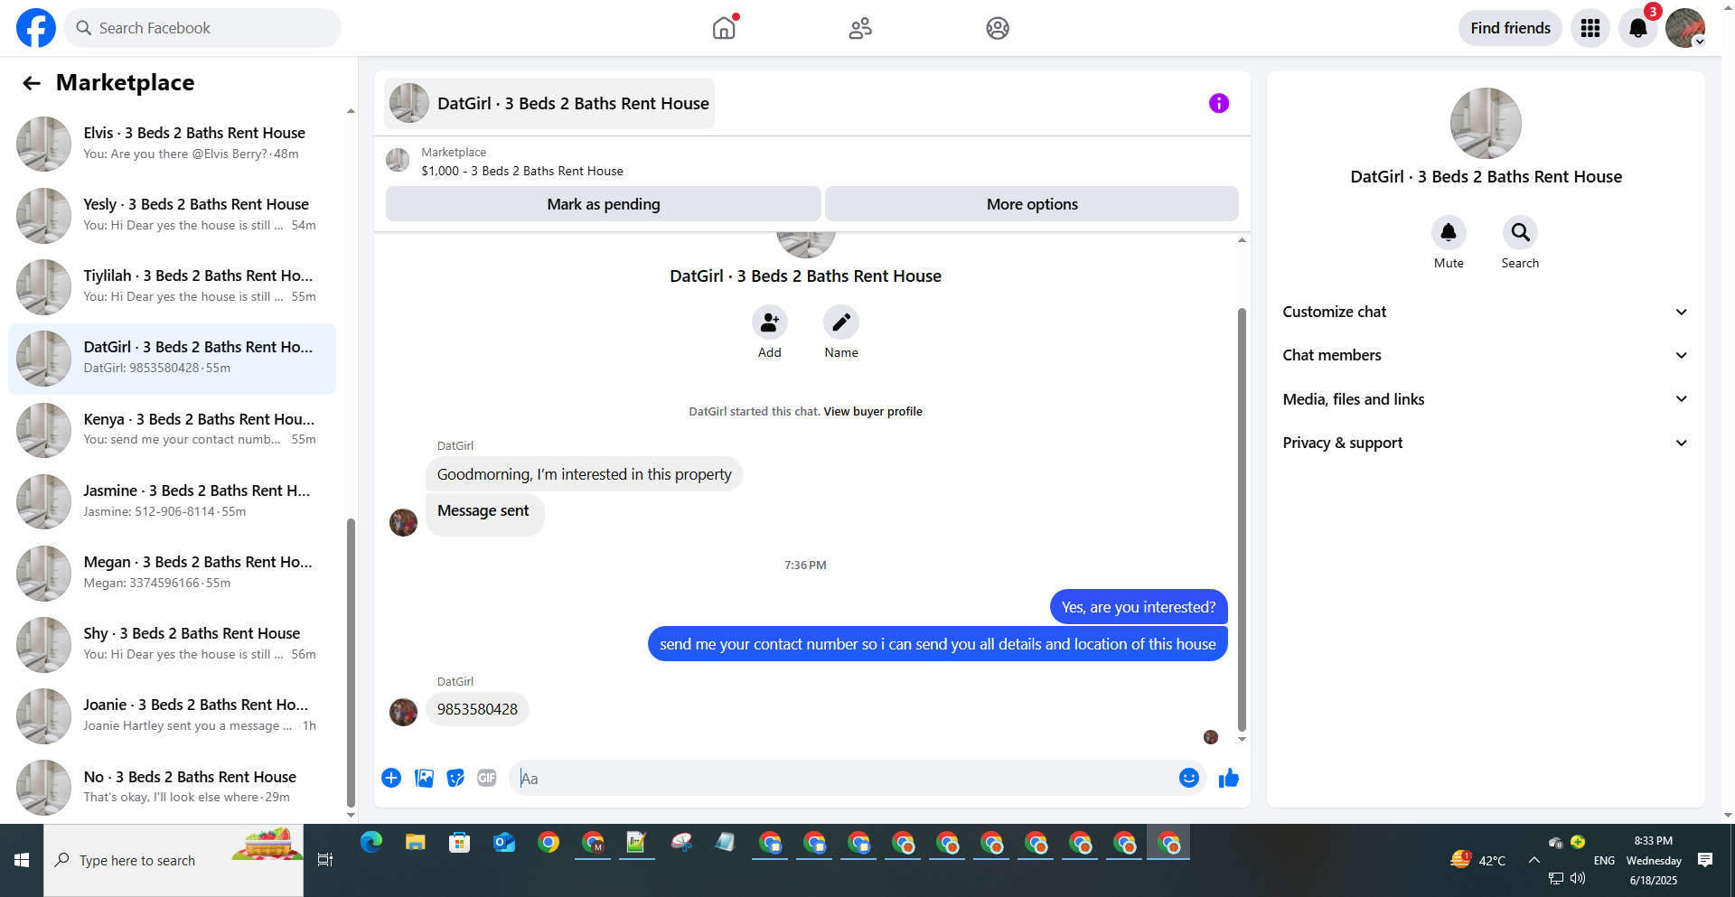Open Windows action center notifications
The image size is (1735, 897).
[1705, 860]
